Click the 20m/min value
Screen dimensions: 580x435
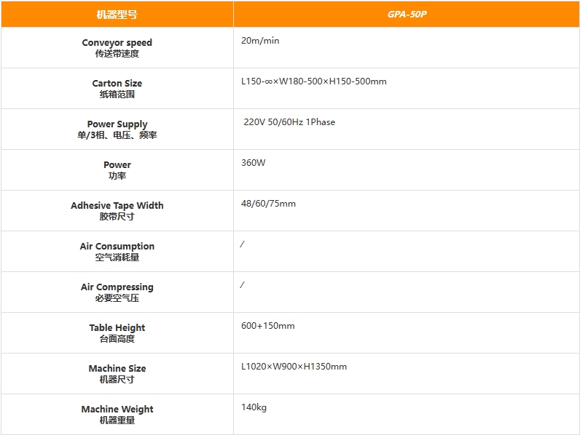click(260, 41)
